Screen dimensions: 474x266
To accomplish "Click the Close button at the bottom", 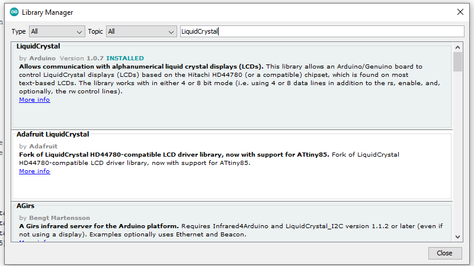I will [x=445, y=253].
